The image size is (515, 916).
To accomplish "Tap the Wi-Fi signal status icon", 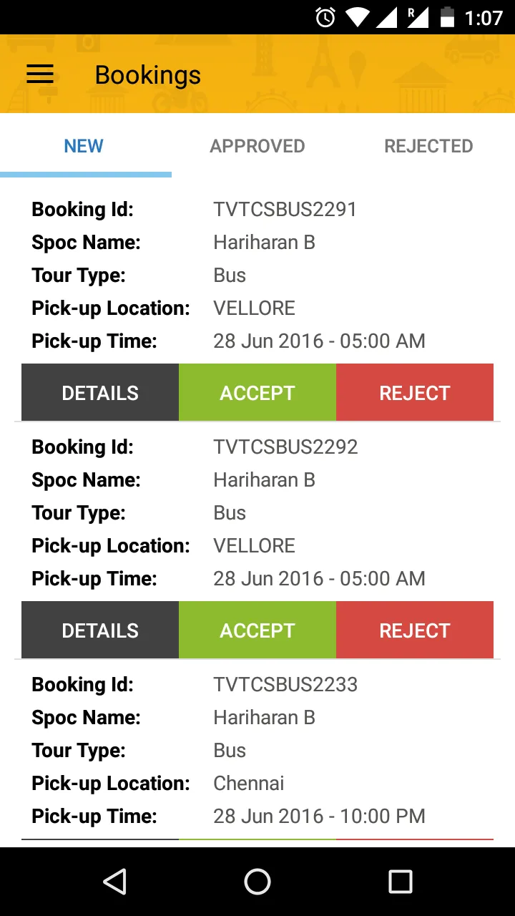I will point(358,17).
